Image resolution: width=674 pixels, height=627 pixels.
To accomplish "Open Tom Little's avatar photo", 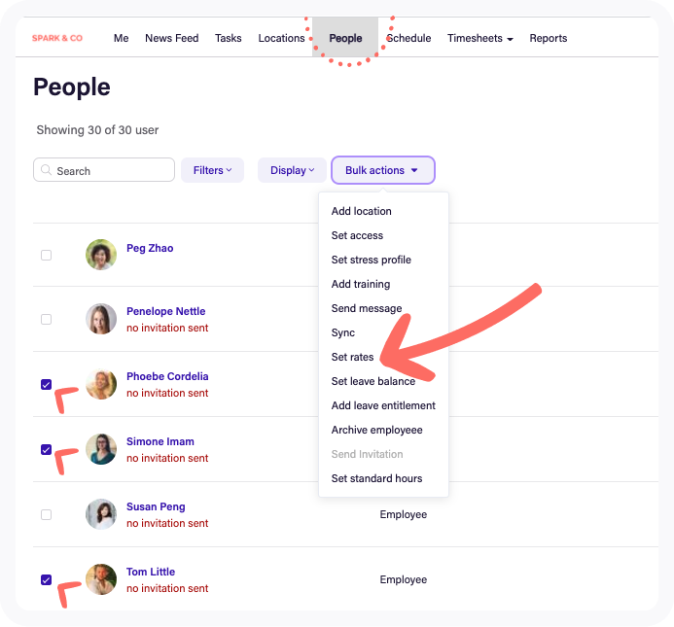I will (x=101, y=579).
